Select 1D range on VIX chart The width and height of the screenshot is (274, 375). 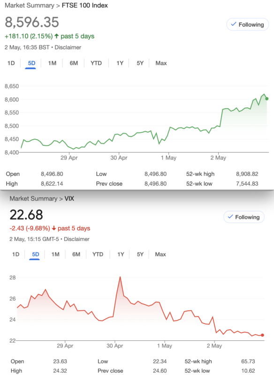(16, 254)
